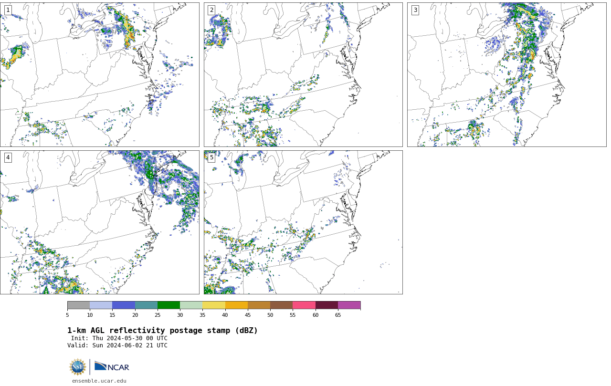Open ensemble member 5 reflectivity map

pos(303,222)
